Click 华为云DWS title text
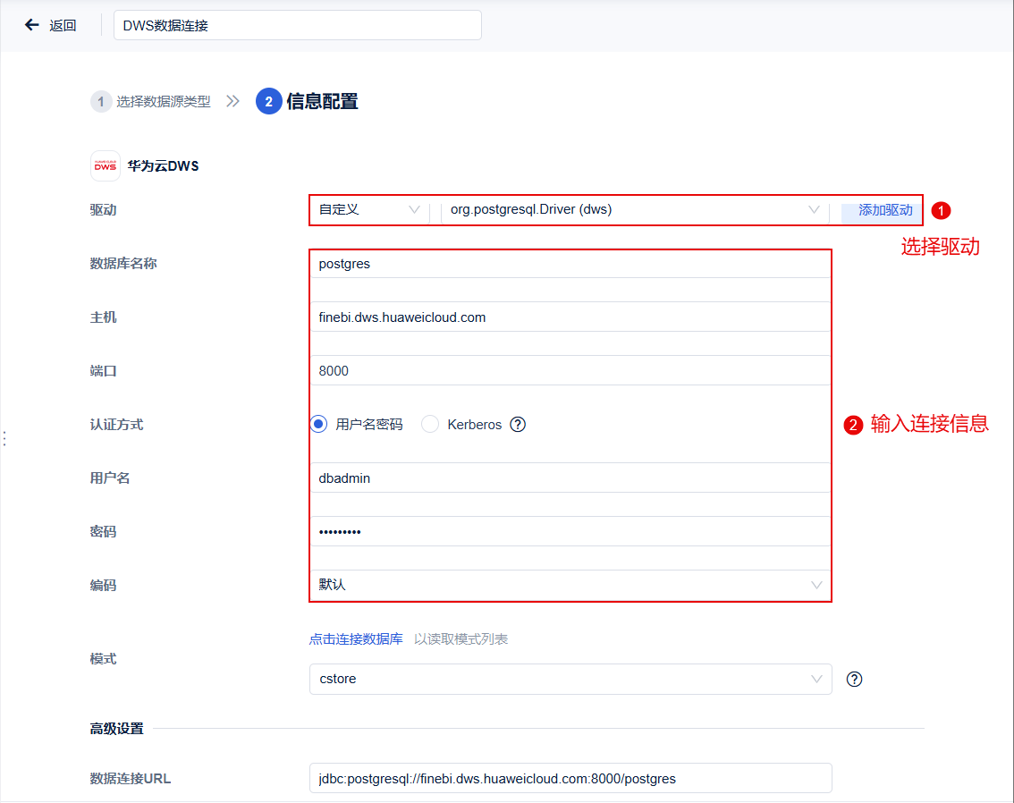Image resolution: width=1014 pixels, height=803 pixels. point(163,166)
